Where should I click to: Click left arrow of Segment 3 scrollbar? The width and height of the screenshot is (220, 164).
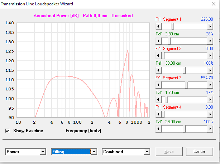[158, 85]
